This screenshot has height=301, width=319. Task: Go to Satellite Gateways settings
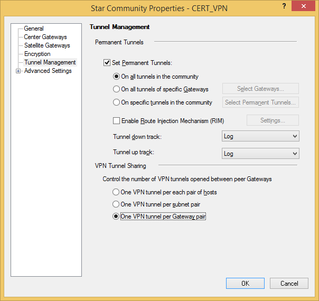point(47,45)
